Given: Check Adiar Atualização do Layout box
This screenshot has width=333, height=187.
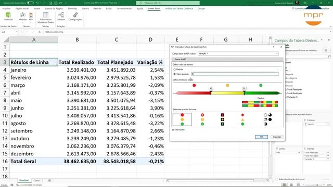Looking at the screenshot, I should pos(277,179).
